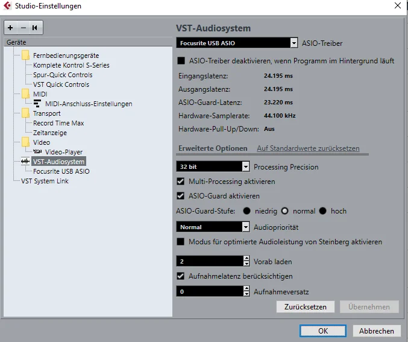Toggle ASIO-Treiber deaktivieren im Hintergrund checkbox
The image size is (408, 342).
click(181, 61)
